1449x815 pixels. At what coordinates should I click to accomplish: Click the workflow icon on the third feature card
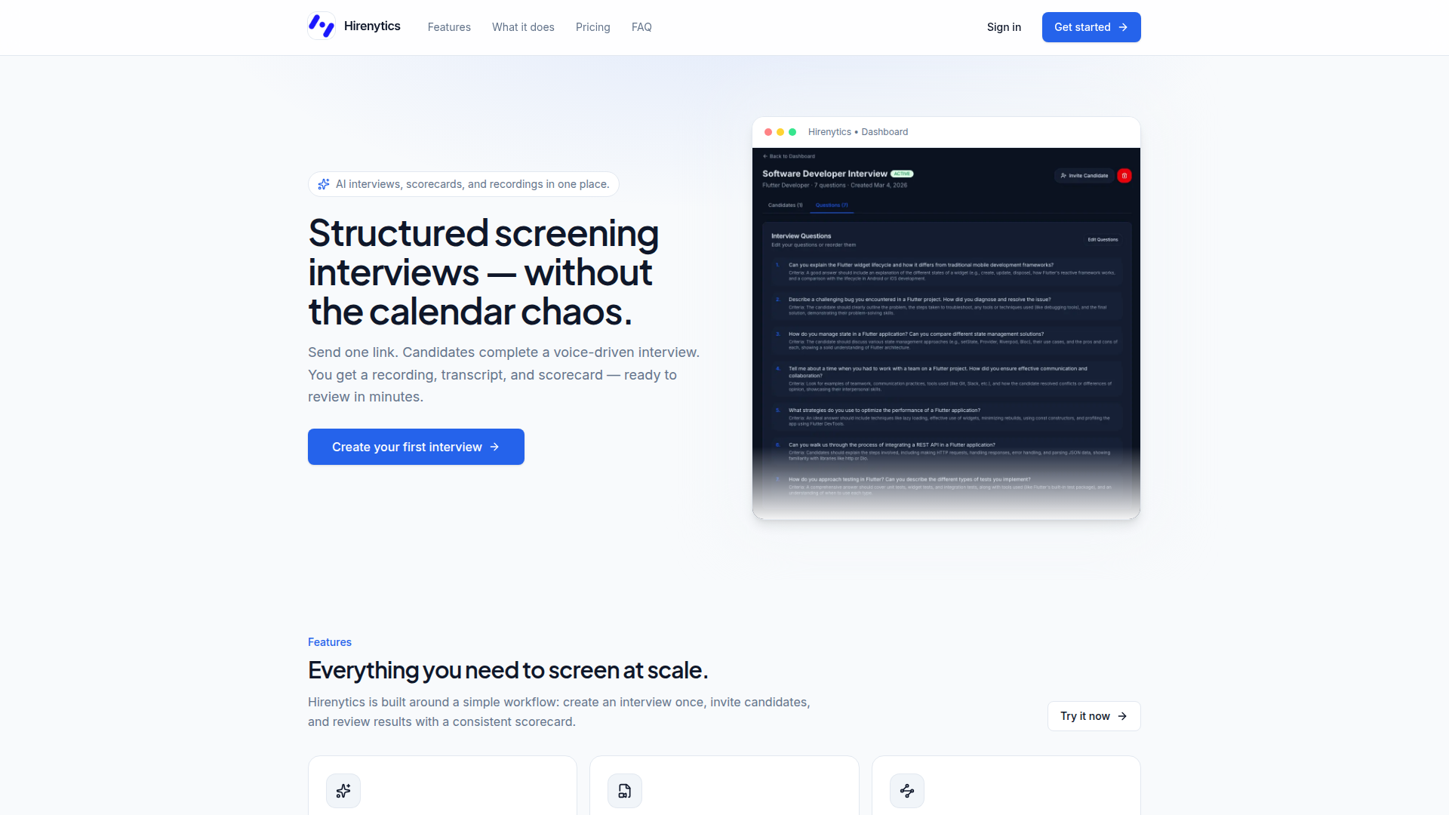coord(907,791)
